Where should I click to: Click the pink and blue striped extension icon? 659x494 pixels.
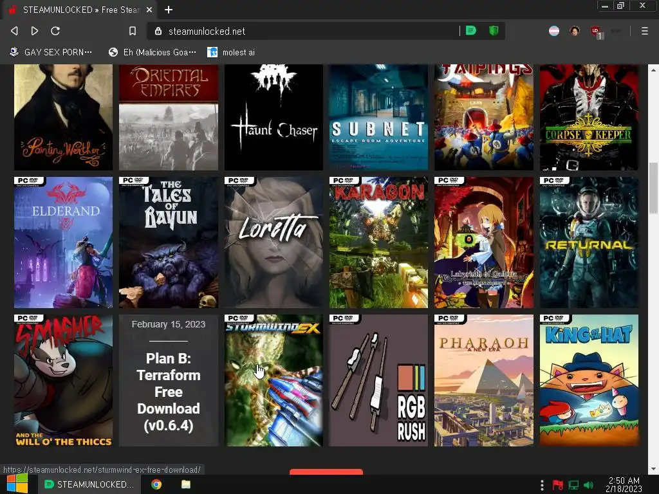(x=554, y=31)
